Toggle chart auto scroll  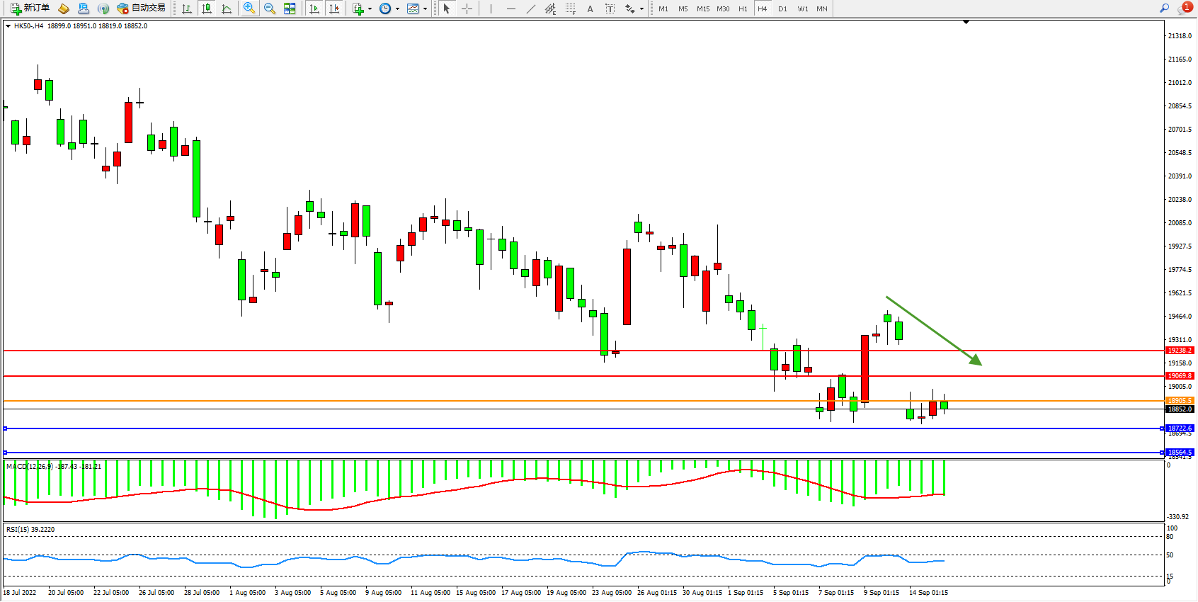pyautogui.click(x=314, y=8)
